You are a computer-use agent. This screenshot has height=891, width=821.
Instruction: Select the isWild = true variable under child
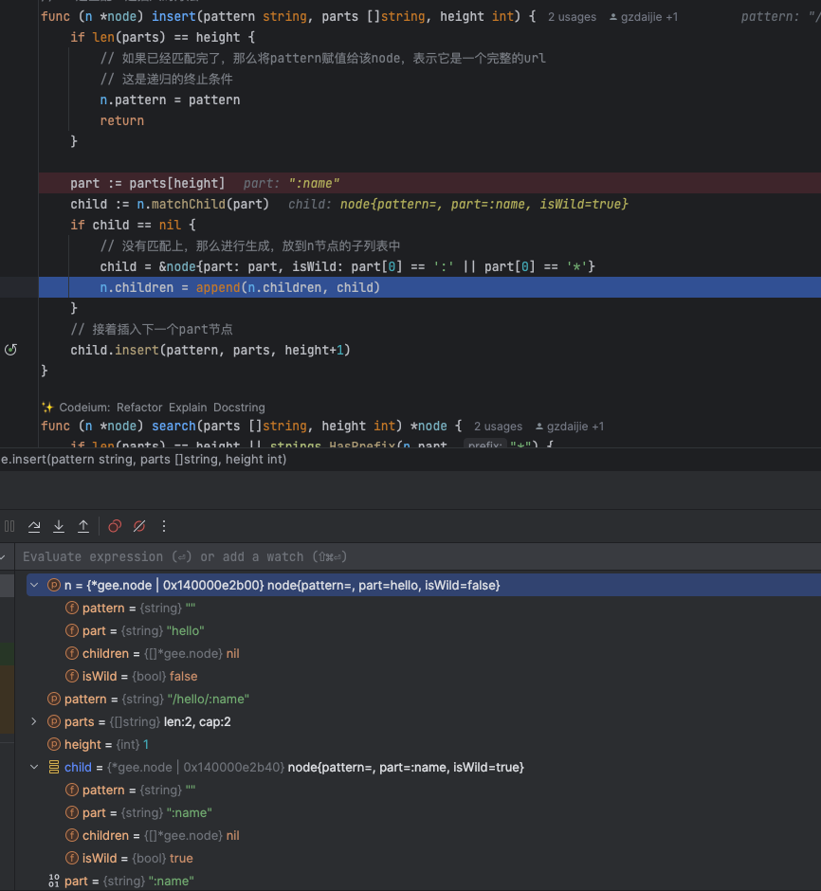pos(137,858)
